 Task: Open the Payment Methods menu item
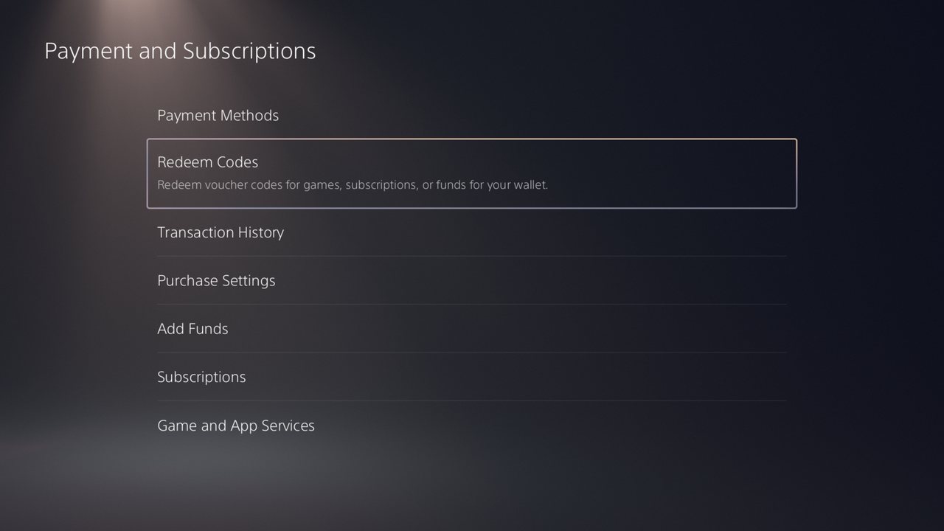pos(218,116)
